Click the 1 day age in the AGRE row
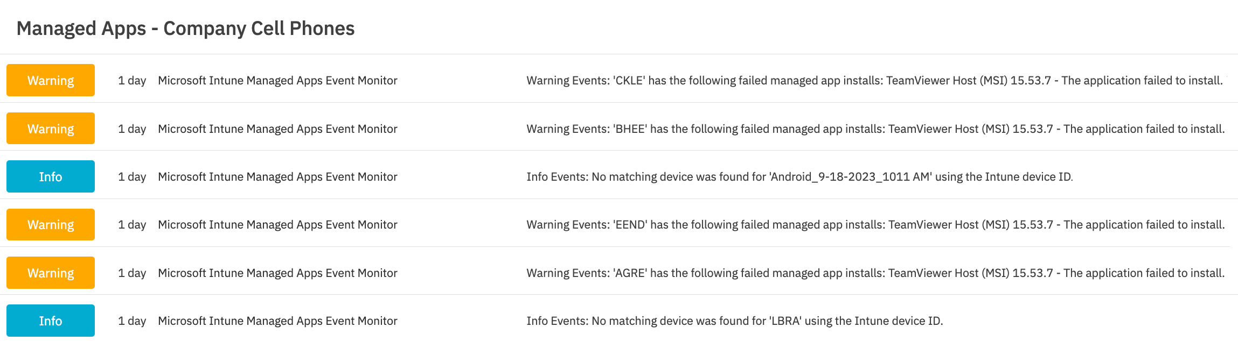Image resolution: width=1238 pixels, height=341 pixels. pos(132,273)
